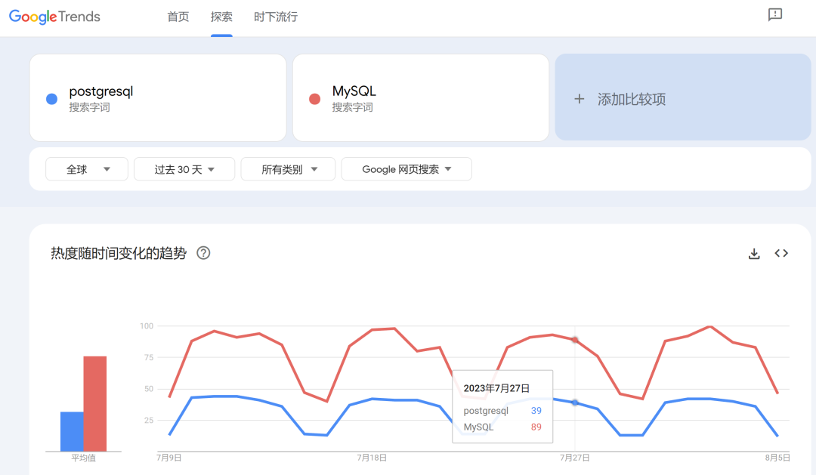The image size is (816, 475).
Task: Edit the MySQL search term card
Action: pyautogui.click(x=421, y=98)
